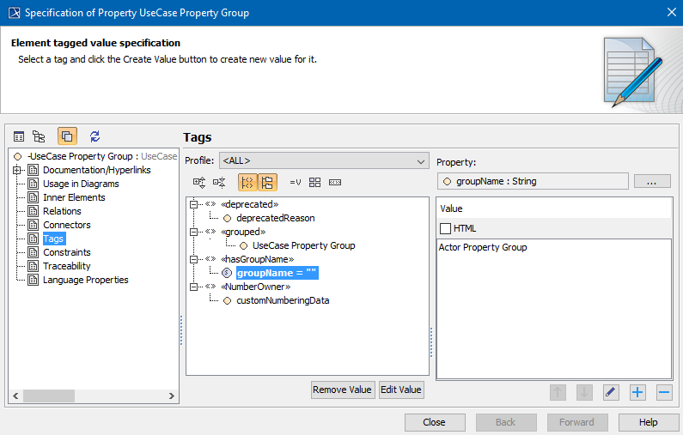The width and height of the screenshot is (683, 435).
Task: Expand the Documentation/Hyperlinks tree node
Action: point(16,170)
